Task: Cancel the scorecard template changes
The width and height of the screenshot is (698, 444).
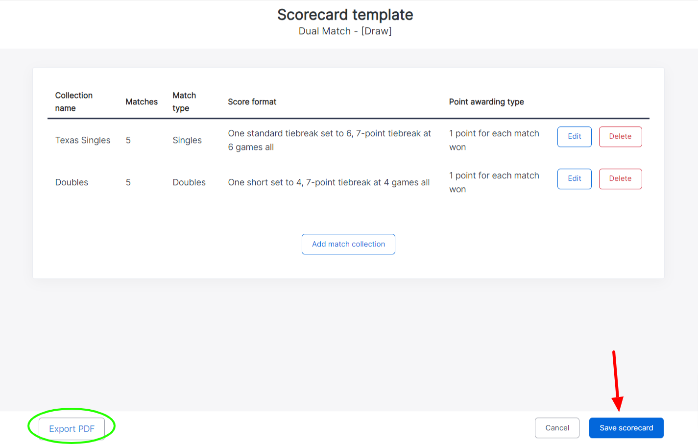Action: (557, 428)
